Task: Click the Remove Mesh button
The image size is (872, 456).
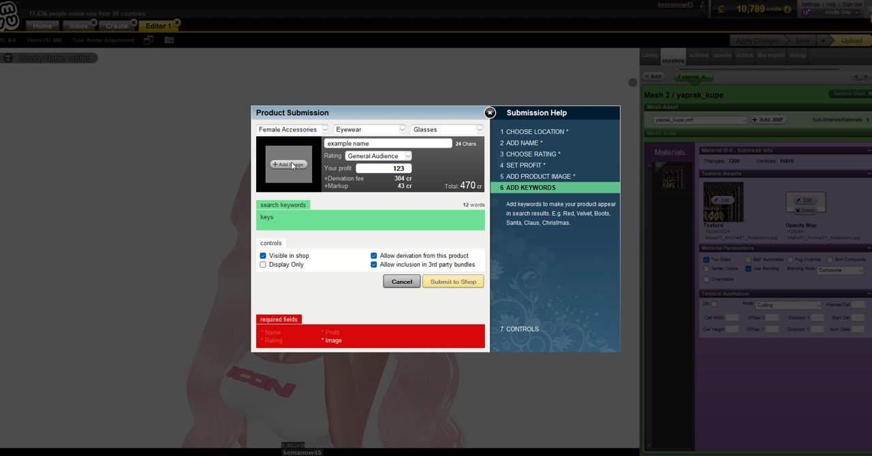Action: (849, 94)
